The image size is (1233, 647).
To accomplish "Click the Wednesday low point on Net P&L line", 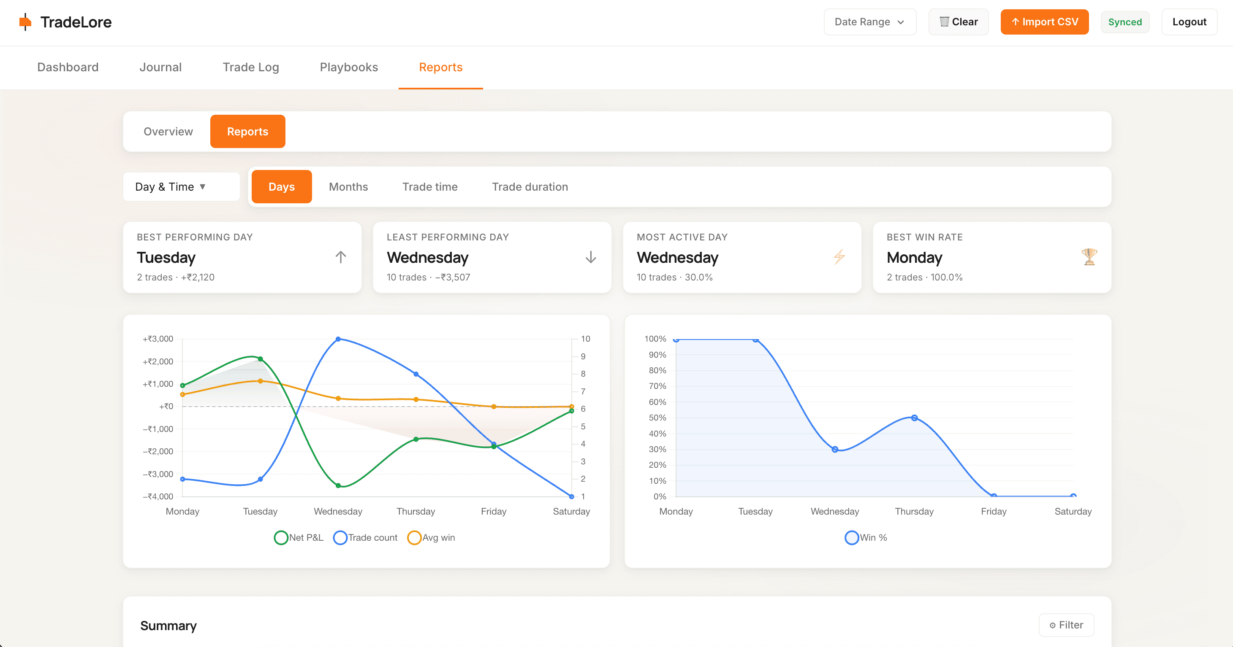I will click(338, 485).
